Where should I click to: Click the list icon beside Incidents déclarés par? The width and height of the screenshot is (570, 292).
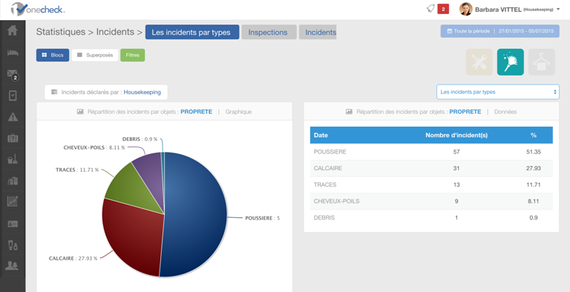coord(54,92)
